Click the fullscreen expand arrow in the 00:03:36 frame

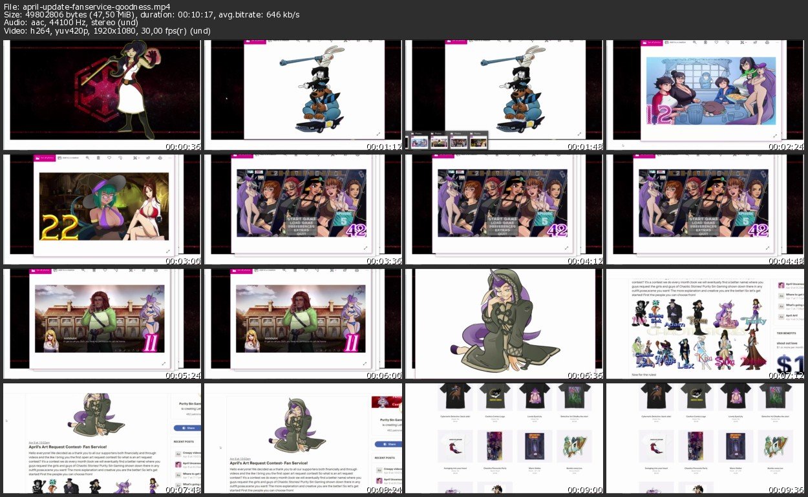365,248
